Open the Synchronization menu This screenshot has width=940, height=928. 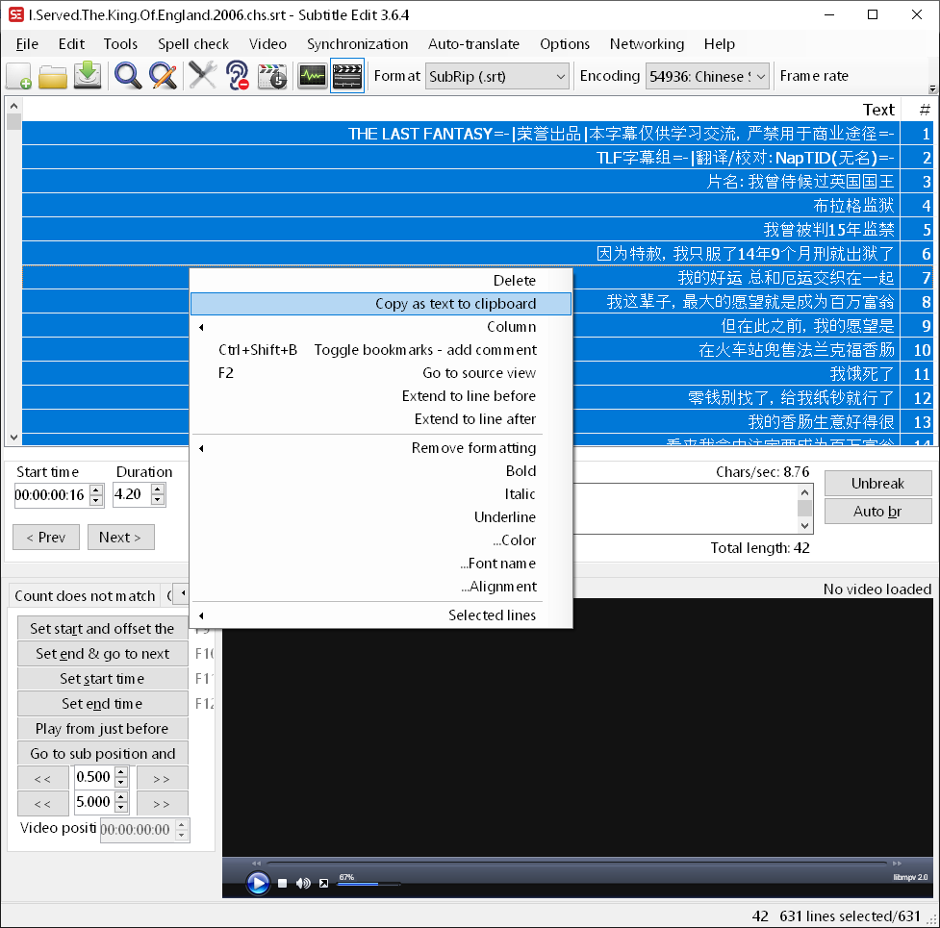pyautogui.click(x=357, y=44)
